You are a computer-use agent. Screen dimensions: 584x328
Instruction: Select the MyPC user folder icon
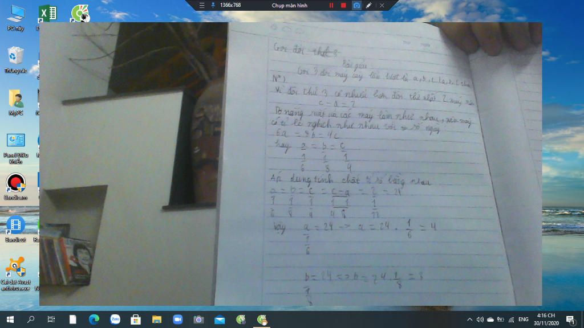click(x=15, y=102)
